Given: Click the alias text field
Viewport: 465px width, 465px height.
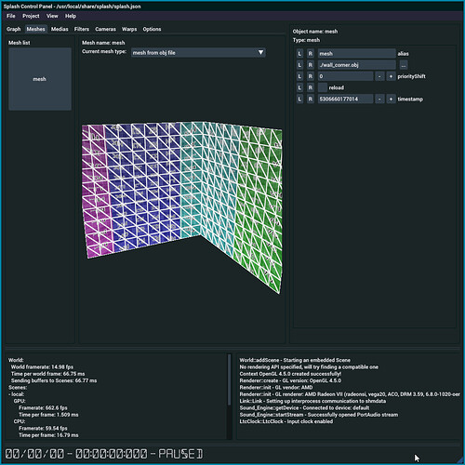Looking at the screenshot, I should coord(357,54).
